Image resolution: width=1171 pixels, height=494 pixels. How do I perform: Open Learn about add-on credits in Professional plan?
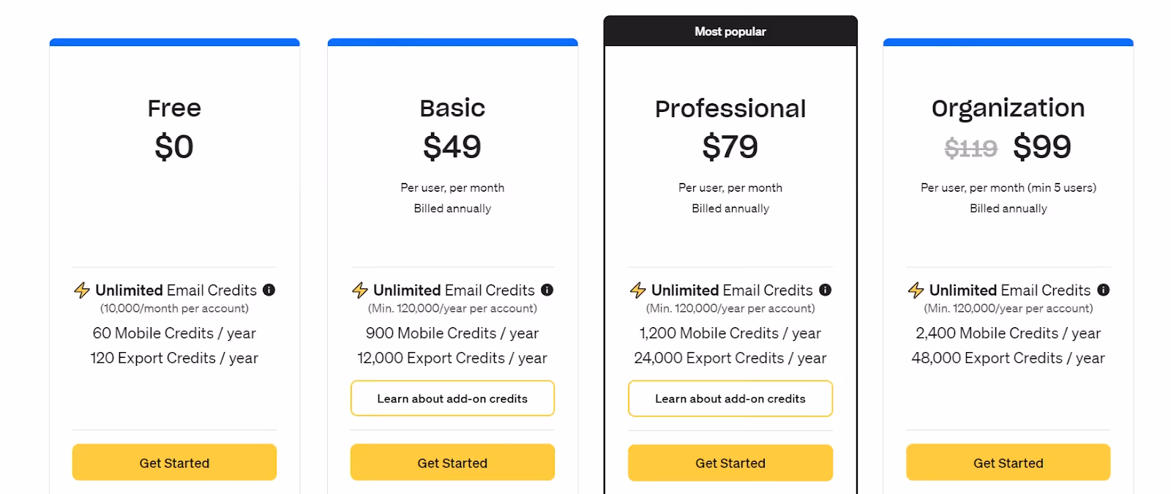click(730, 398)
